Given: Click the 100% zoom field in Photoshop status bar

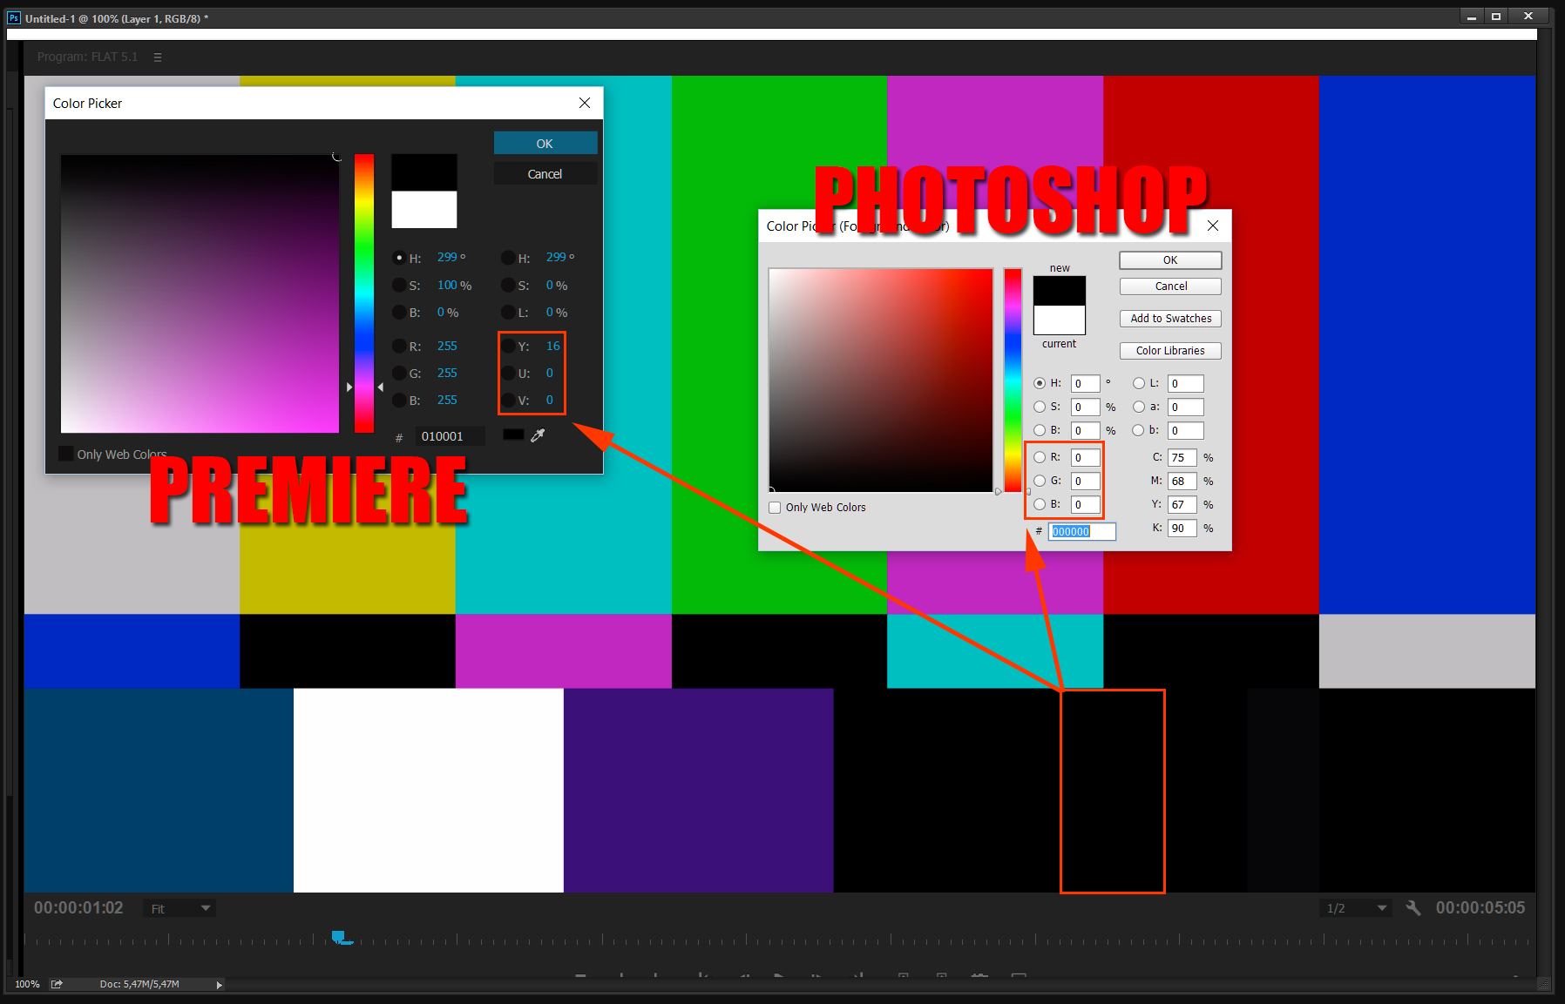Looking at the screenshot, I should pyautogui.click(x=27, y=984).
